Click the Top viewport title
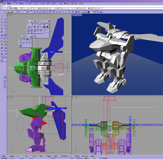163x159 pixels. tap(9, 15)
